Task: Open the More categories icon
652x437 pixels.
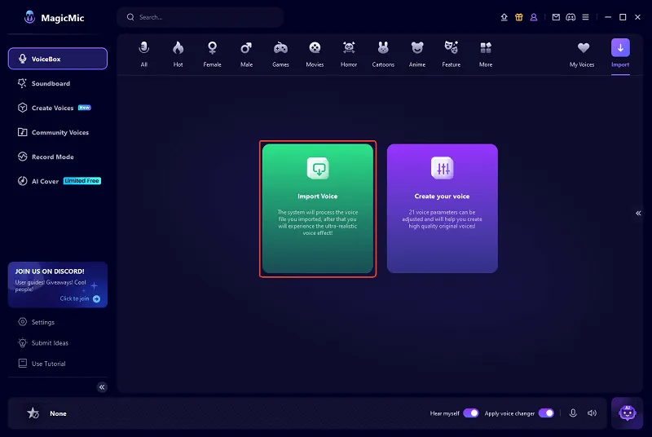Action: pos(486,54)
